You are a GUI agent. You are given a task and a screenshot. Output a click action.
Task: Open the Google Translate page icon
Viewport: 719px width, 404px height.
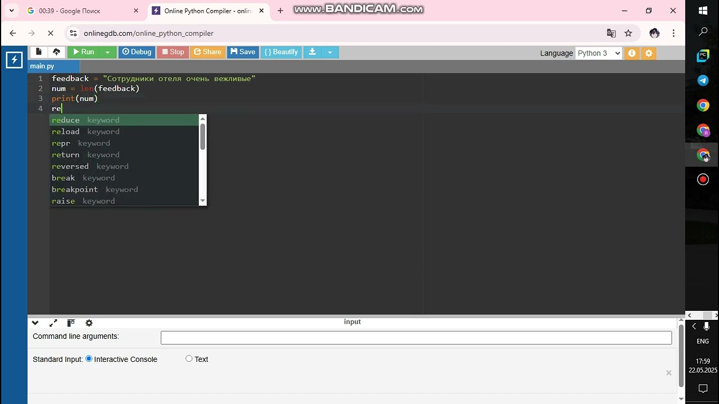click(611, 33)
